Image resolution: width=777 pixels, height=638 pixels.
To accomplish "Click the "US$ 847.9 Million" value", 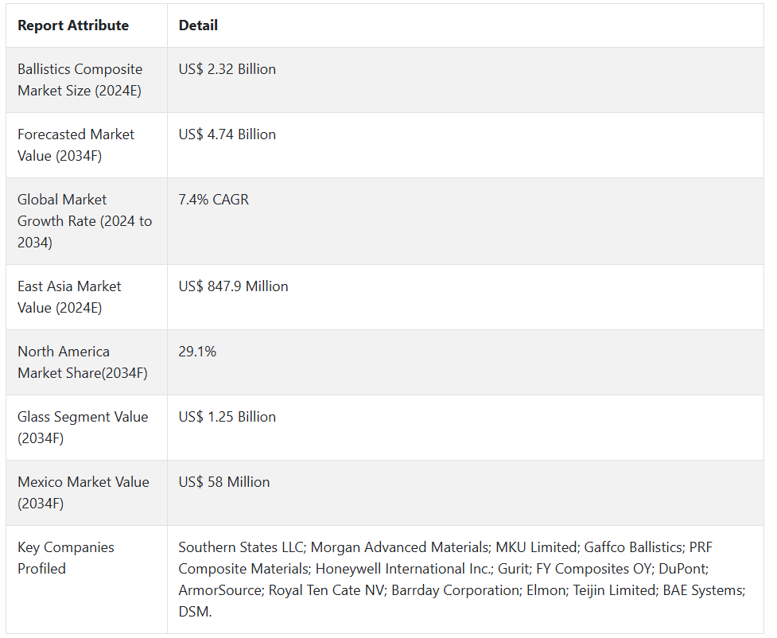I will 233,286.
